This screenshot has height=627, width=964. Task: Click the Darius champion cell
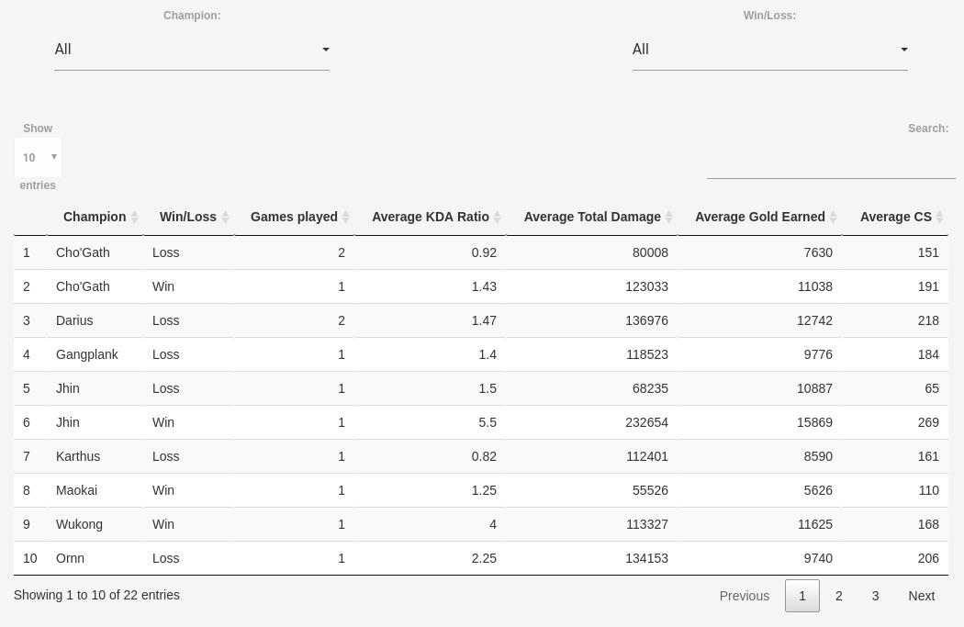pyautogui.click(x=74, y=320)
